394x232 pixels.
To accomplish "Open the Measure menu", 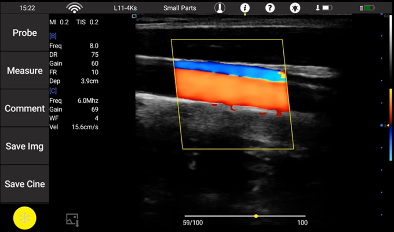I will pyautogui.click(x=24, y=71).
